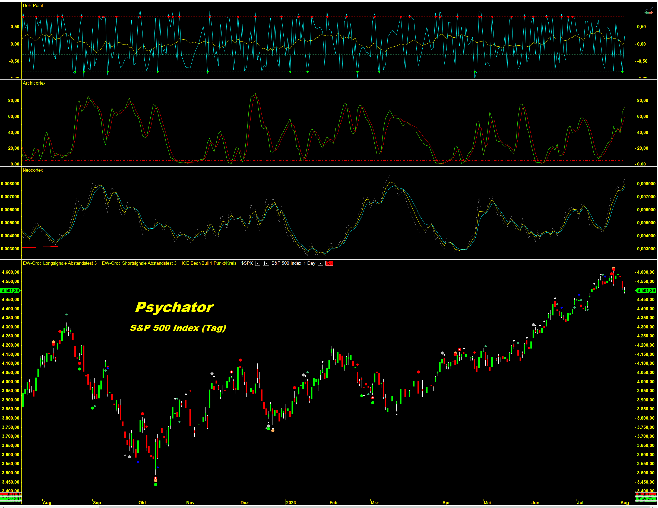
Task: Click the Archicortex indicator title
Action: coord(34,83)
